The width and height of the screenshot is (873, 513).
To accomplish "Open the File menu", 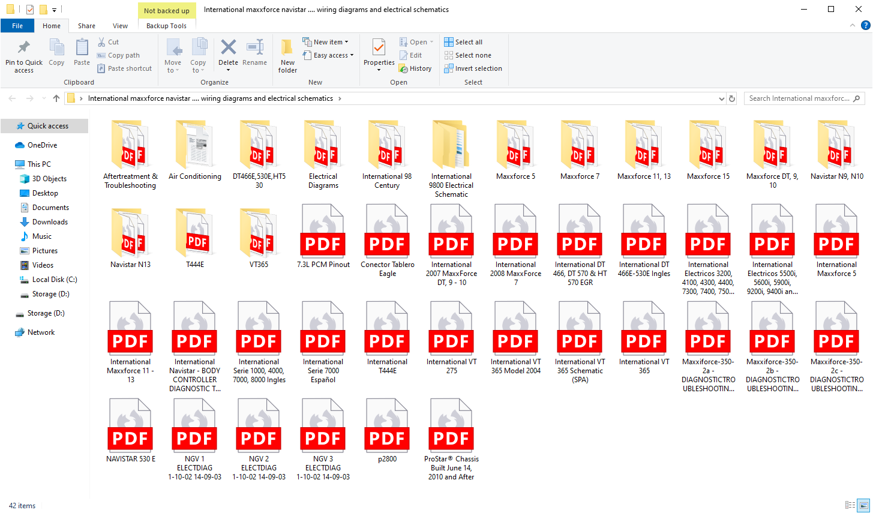I will (x=17, y=26).
